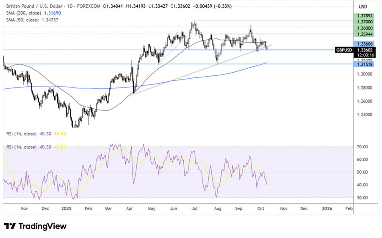The width and height of the screenshot is (382, 238).
Task: Select the blue 1.33606 price label
Action: 364,44
